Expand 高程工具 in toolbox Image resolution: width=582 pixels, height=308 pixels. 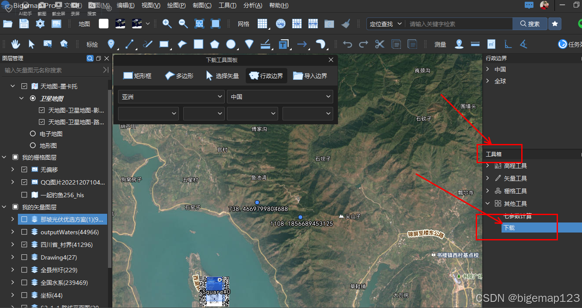pos(488,166)
